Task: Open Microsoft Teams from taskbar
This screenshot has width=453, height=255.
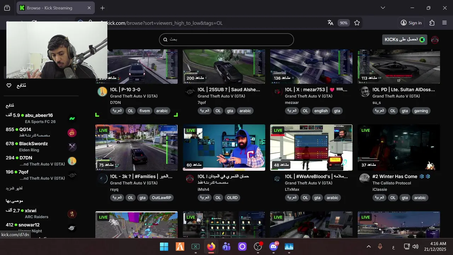Action: [x=226, y=246]
